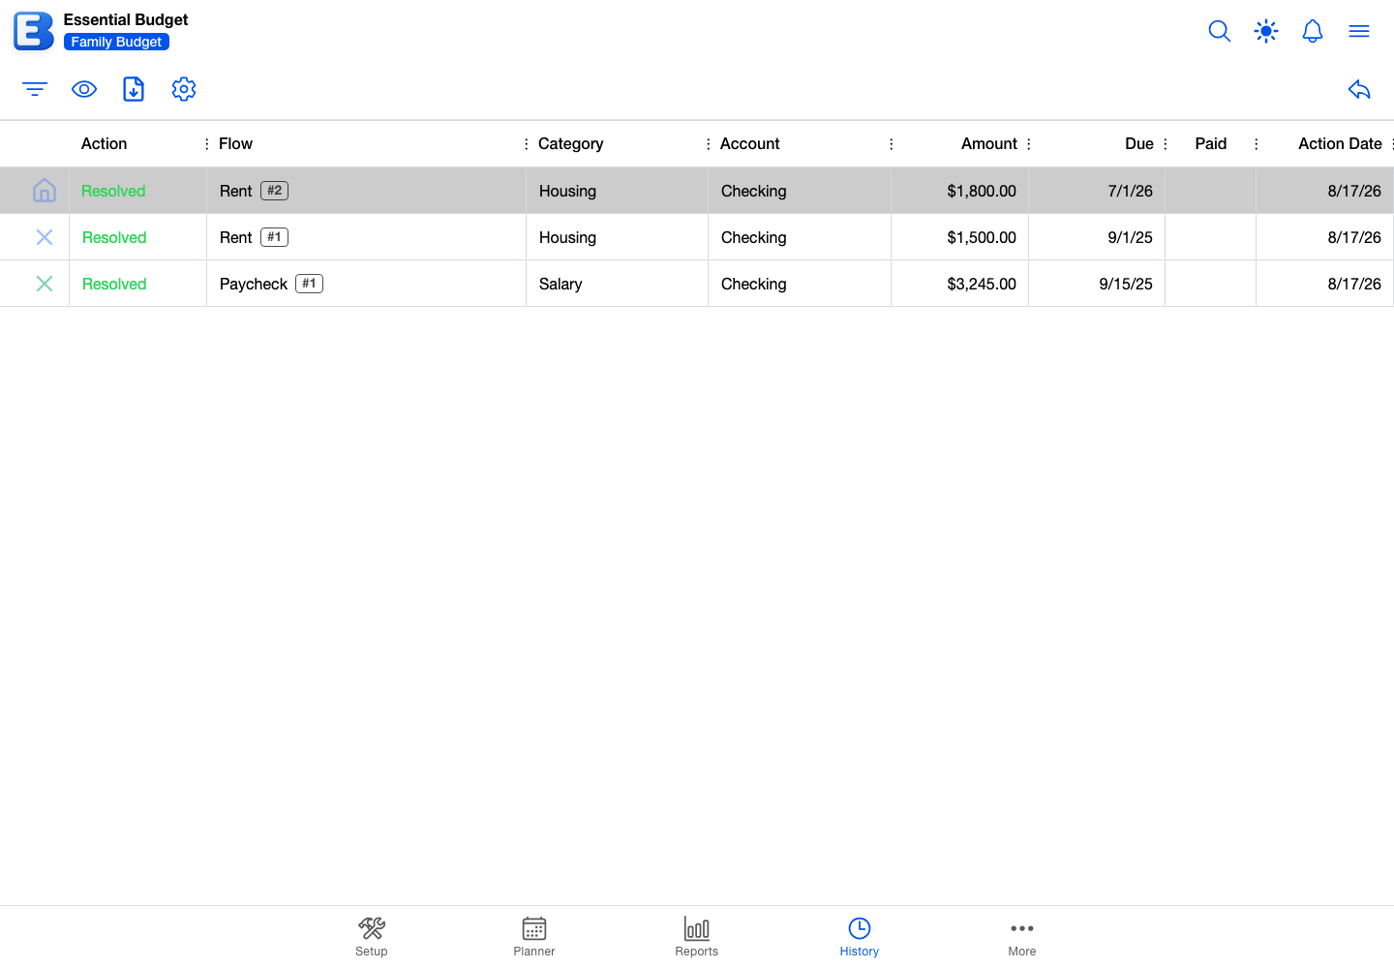Click the house icon on Rent #2 row
1394x968 pixels.
[x=45, y=191]
